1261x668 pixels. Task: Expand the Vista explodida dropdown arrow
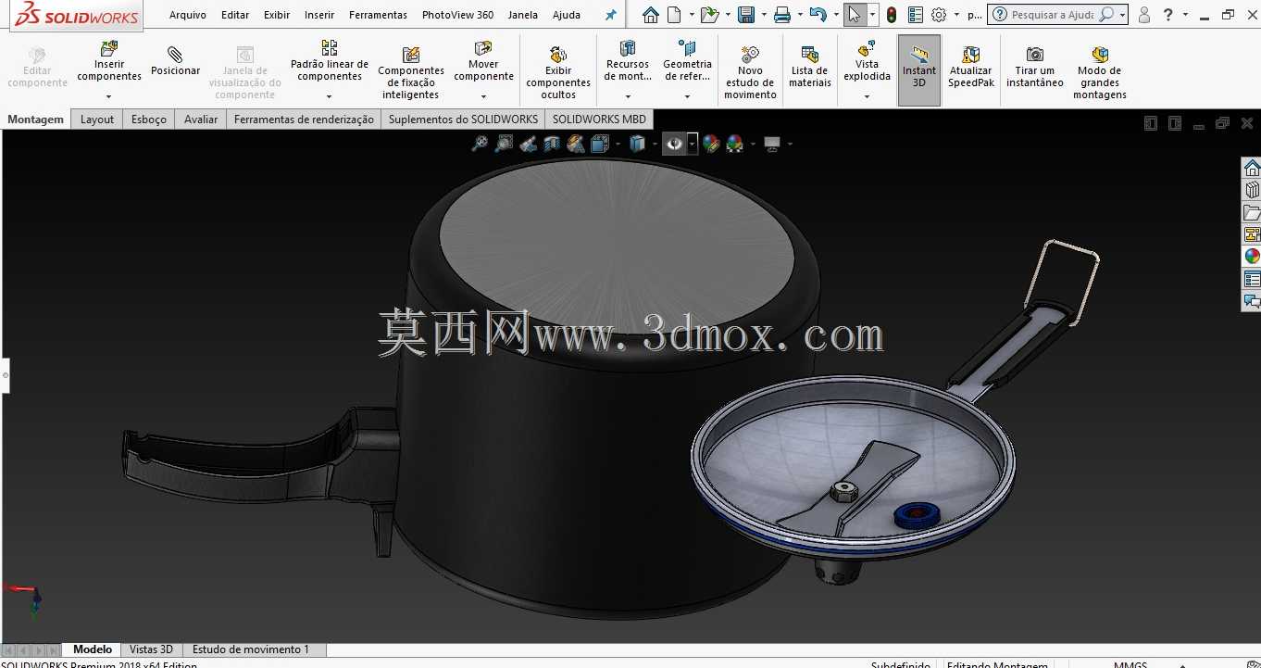867,96
